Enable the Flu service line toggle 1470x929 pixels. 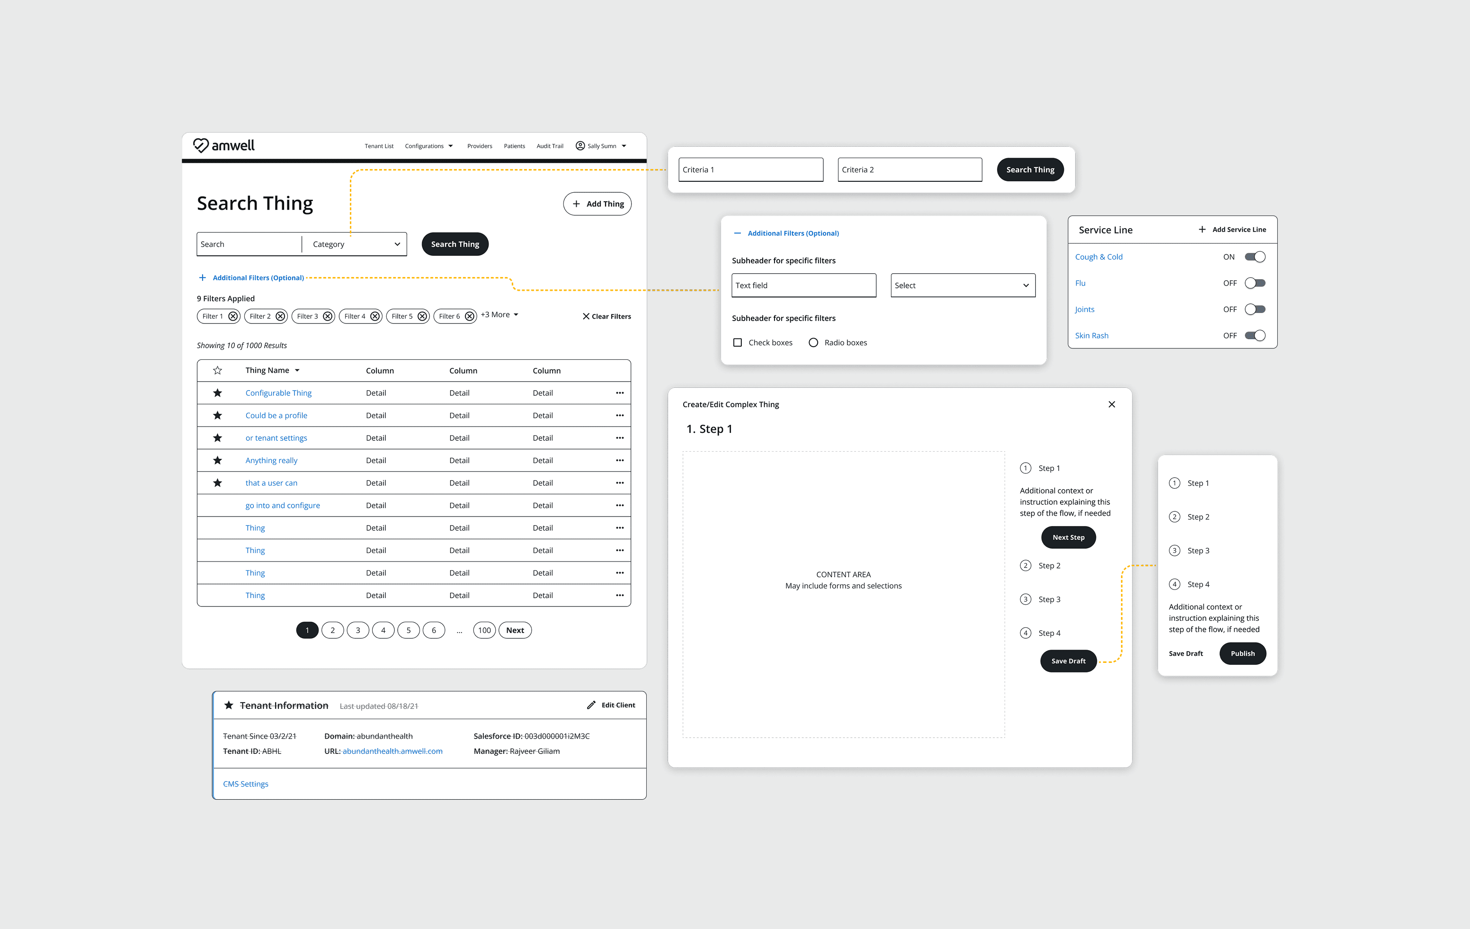point(1255,283)
